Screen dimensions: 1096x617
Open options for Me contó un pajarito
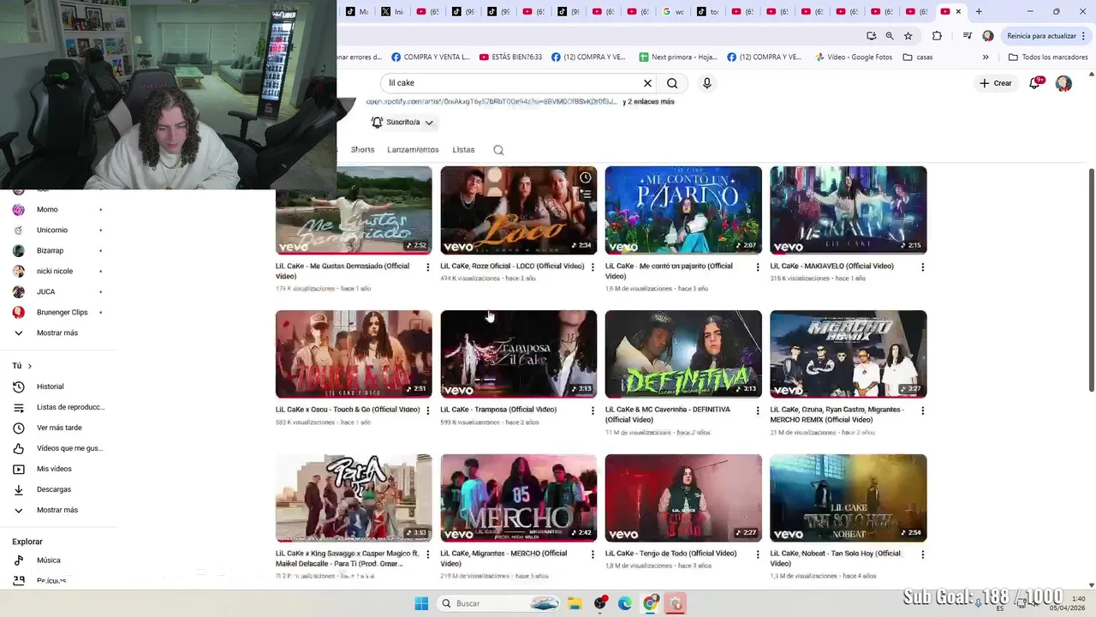[758, 267]
